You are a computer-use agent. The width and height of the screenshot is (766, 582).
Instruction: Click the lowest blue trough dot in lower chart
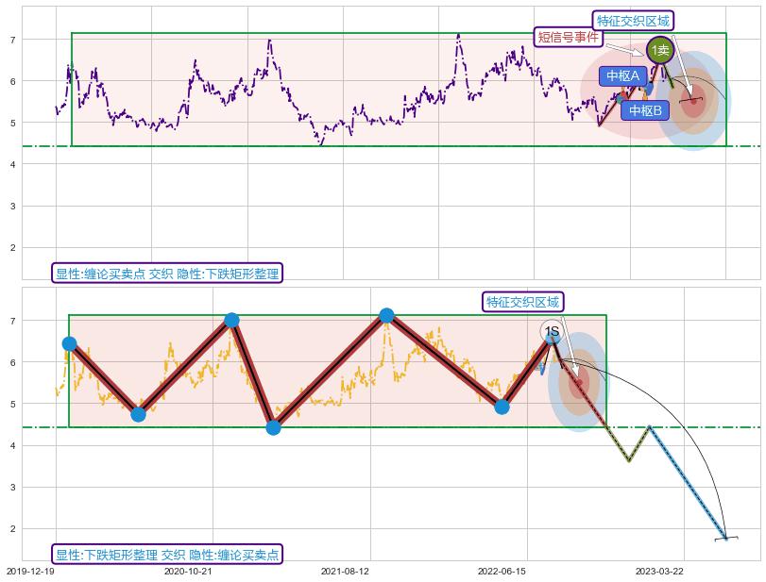(x=273, y=427)
